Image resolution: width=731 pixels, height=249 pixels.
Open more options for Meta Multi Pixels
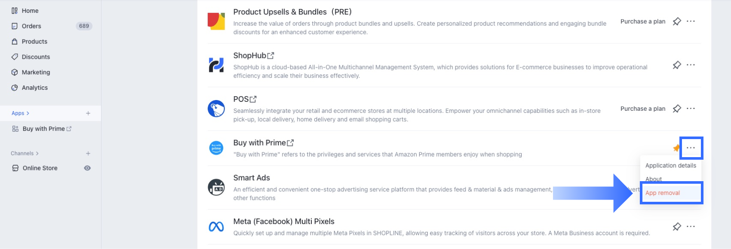[691, 227]
